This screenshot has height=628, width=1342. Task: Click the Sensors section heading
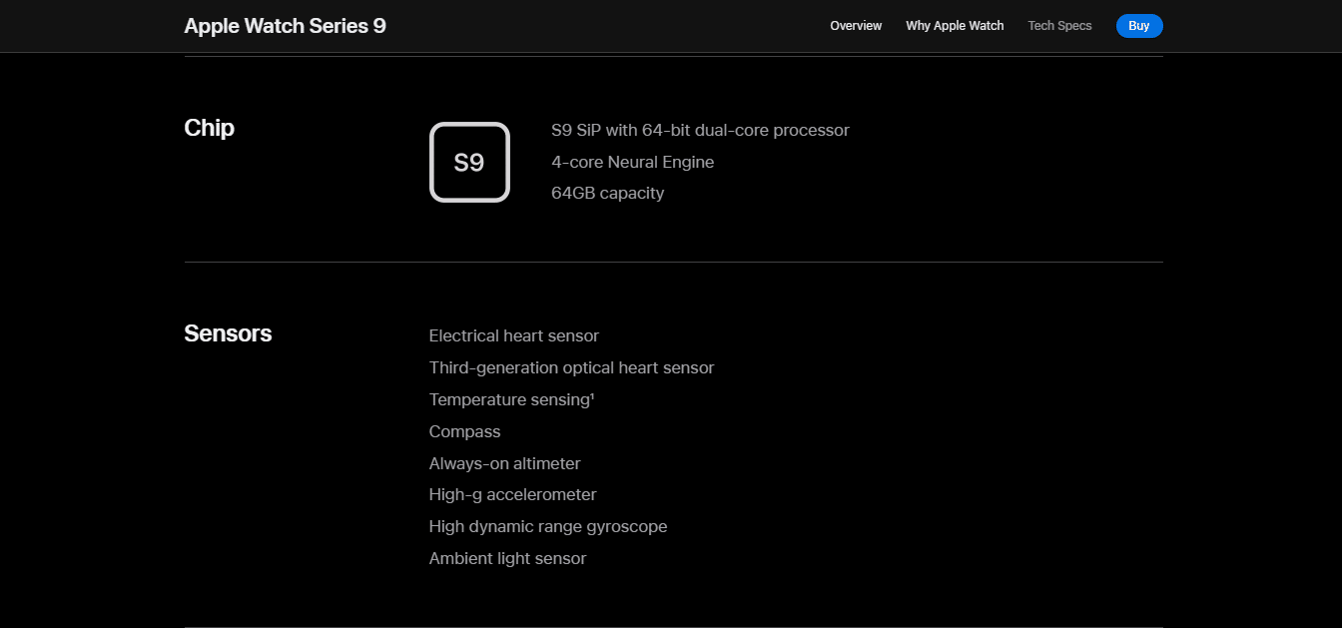click(x=228, y=333)
